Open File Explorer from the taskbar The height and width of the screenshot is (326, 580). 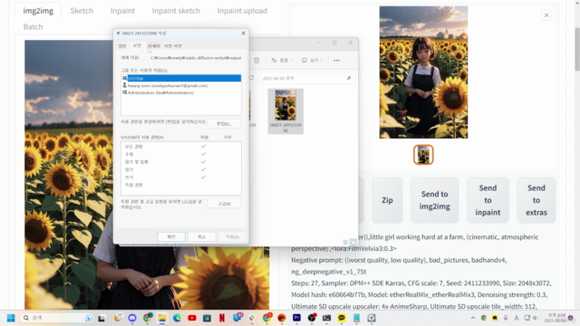click(162, 318)
